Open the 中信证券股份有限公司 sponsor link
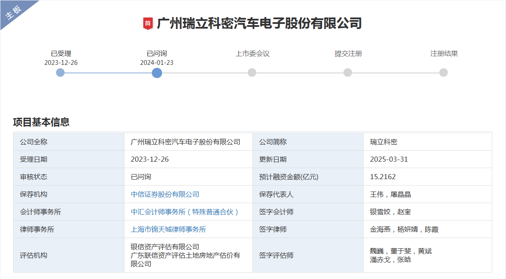 click(x=165, y=195)
